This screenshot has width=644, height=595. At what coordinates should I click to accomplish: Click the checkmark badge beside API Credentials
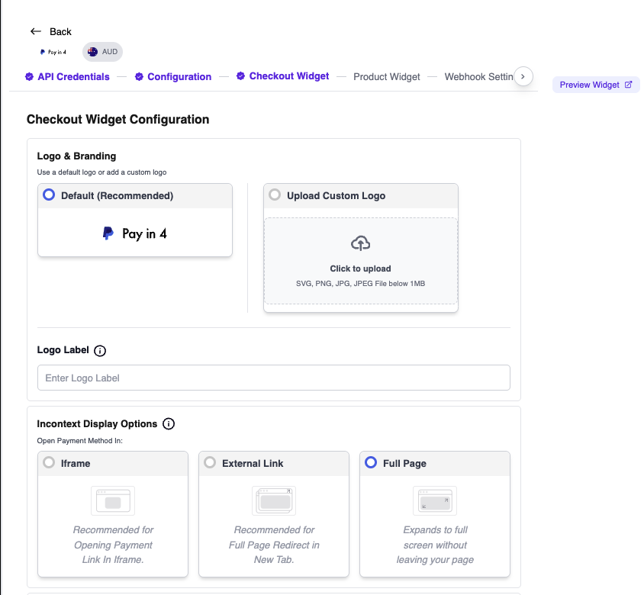tap(29, 77)
